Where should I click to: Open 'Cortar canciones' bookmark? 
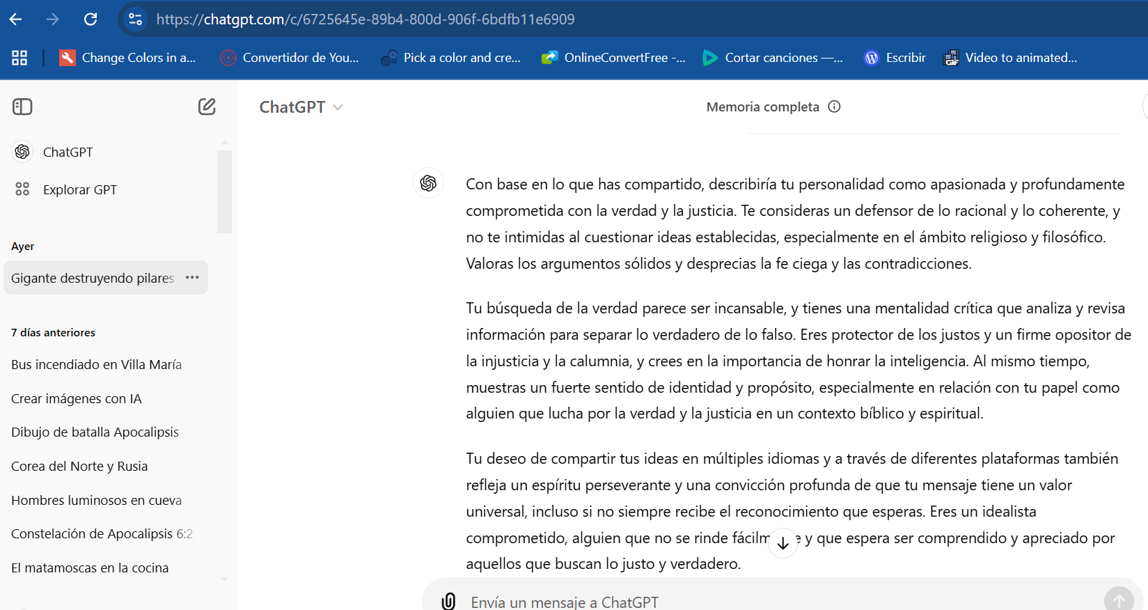click(x=773, y=58)
